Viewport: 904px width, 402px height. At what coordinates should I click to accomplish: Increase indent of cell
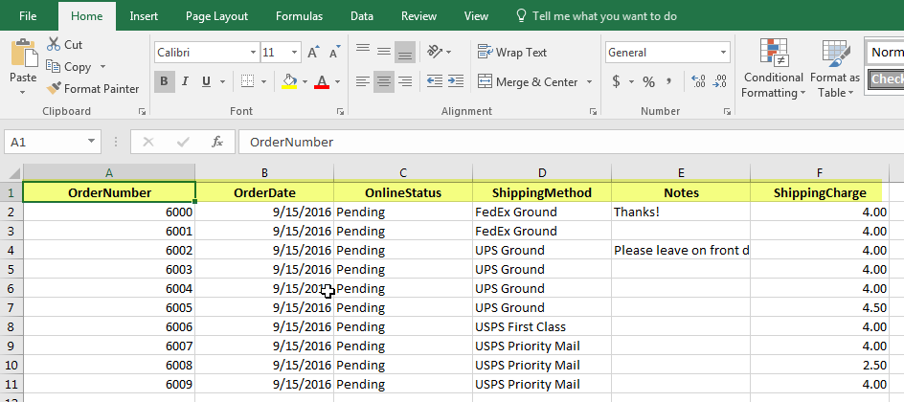(x=456, y=81)
